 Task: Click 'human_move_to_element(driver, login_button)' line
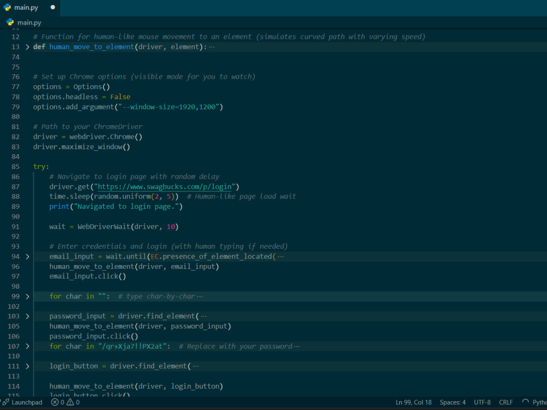point(136,386)
